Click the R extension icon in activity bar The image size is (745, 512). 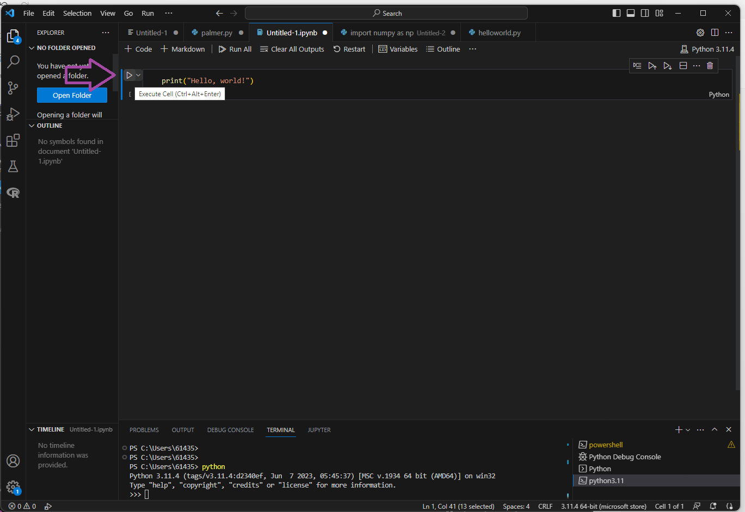click(13, 192)
